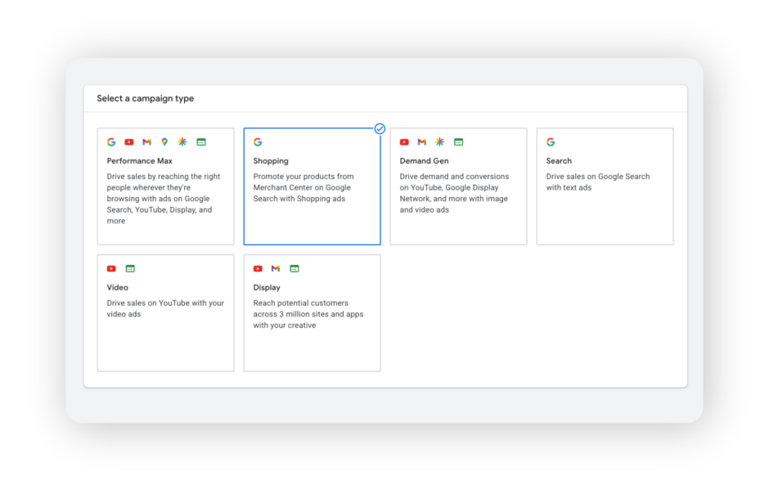Click the YouTube icon in Display card
The width and height of the screenshot is (769, 481).
[x=258, y=268]
